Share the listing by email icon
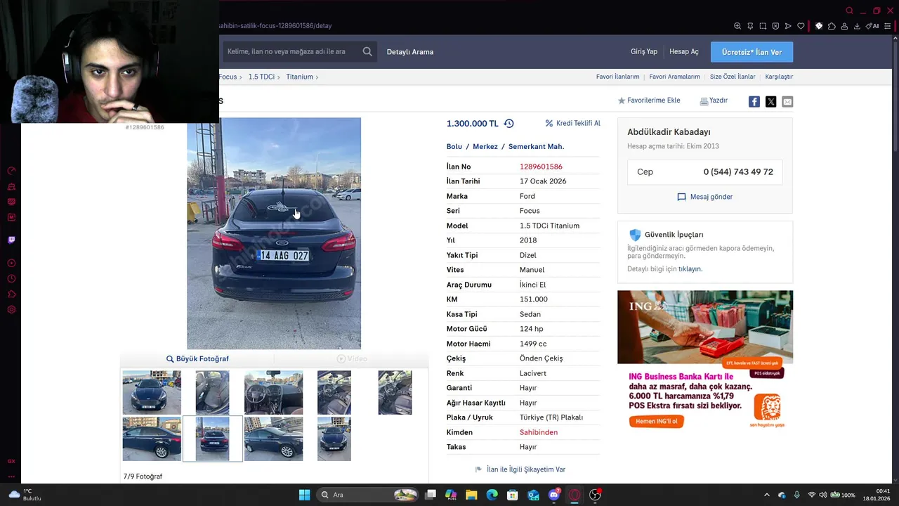Viewport: 899px width, 506px height. tap(787, 102)
